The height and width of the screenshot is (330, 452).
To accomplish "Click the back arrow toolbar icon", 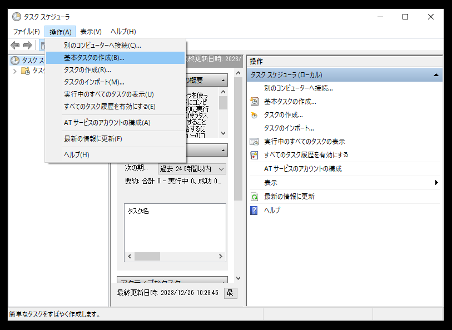I will pyautogui.click(x=15, y=46).
